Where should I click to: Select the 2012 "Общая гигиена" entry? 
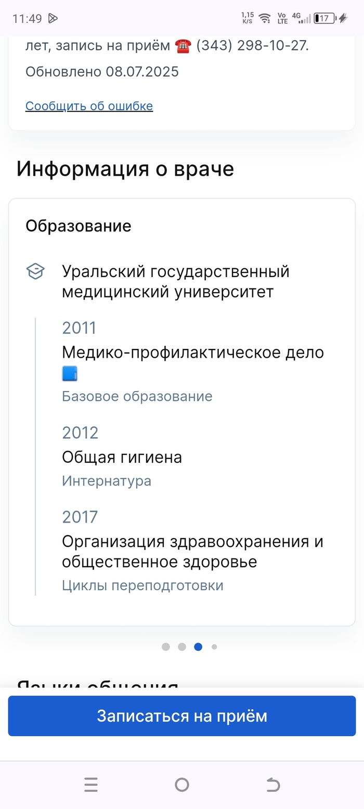pyautogui.click(x=122, y=458)
